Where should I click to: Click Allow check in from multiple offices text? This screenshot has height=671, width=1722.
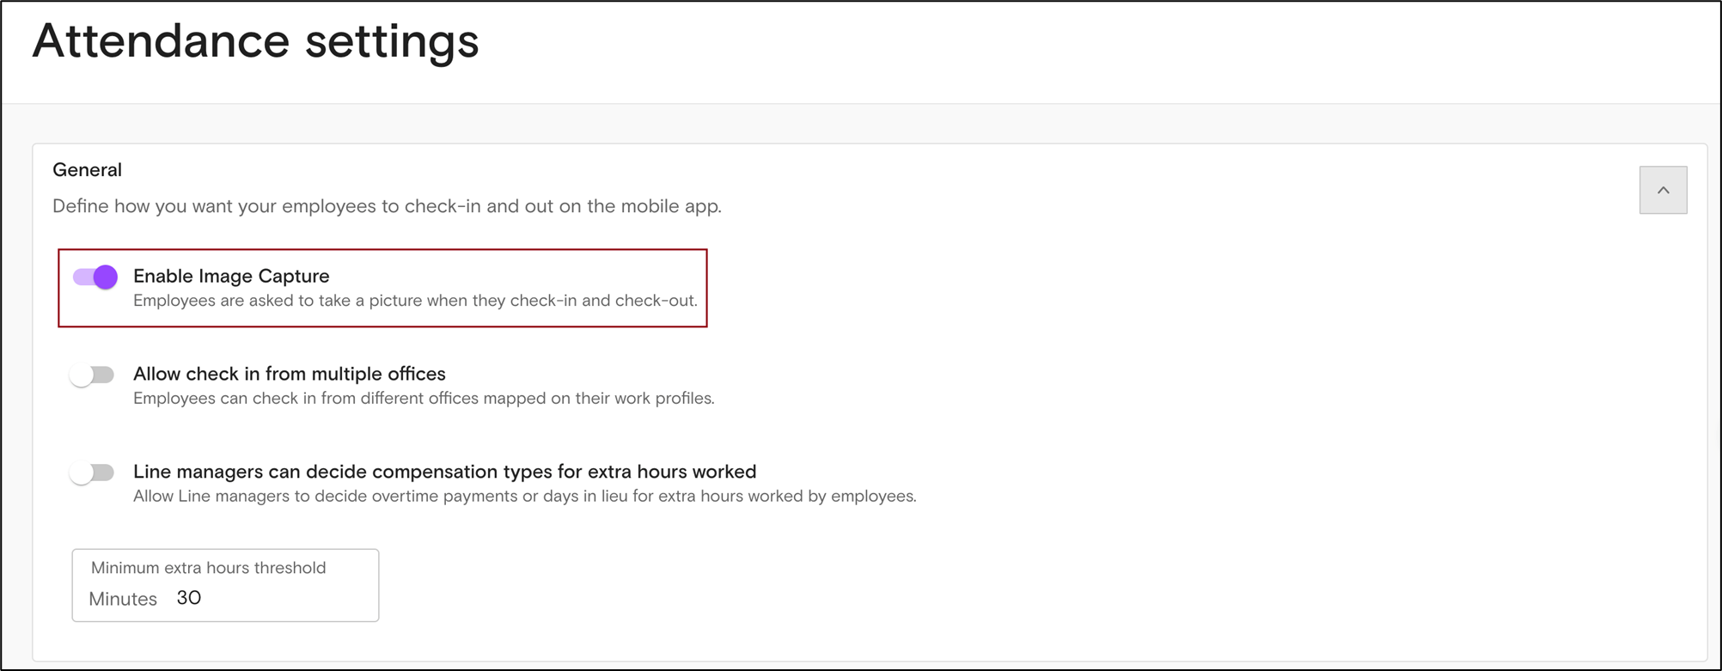pos(289,374)
